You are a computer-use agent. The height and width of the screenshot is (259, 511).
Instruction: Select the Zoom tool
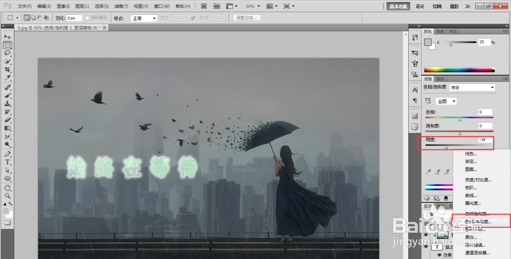pos(8,196)
